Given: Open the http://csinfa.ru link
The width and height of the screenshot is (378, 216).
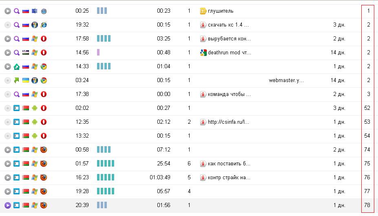Looking at the screenshot, I should coord(228,122).
